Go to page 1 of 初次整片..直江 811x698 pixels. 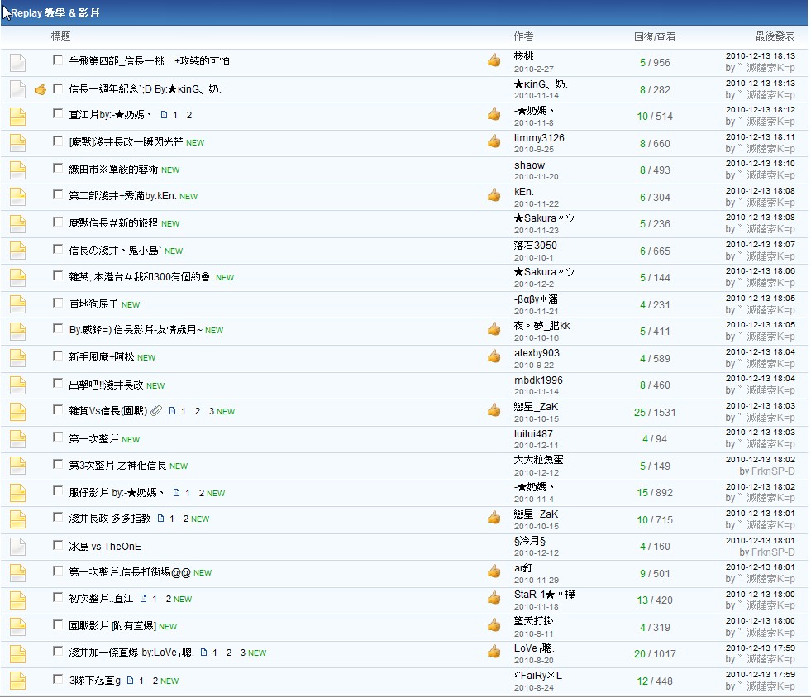pyautogui.click(x=154, y=599)
